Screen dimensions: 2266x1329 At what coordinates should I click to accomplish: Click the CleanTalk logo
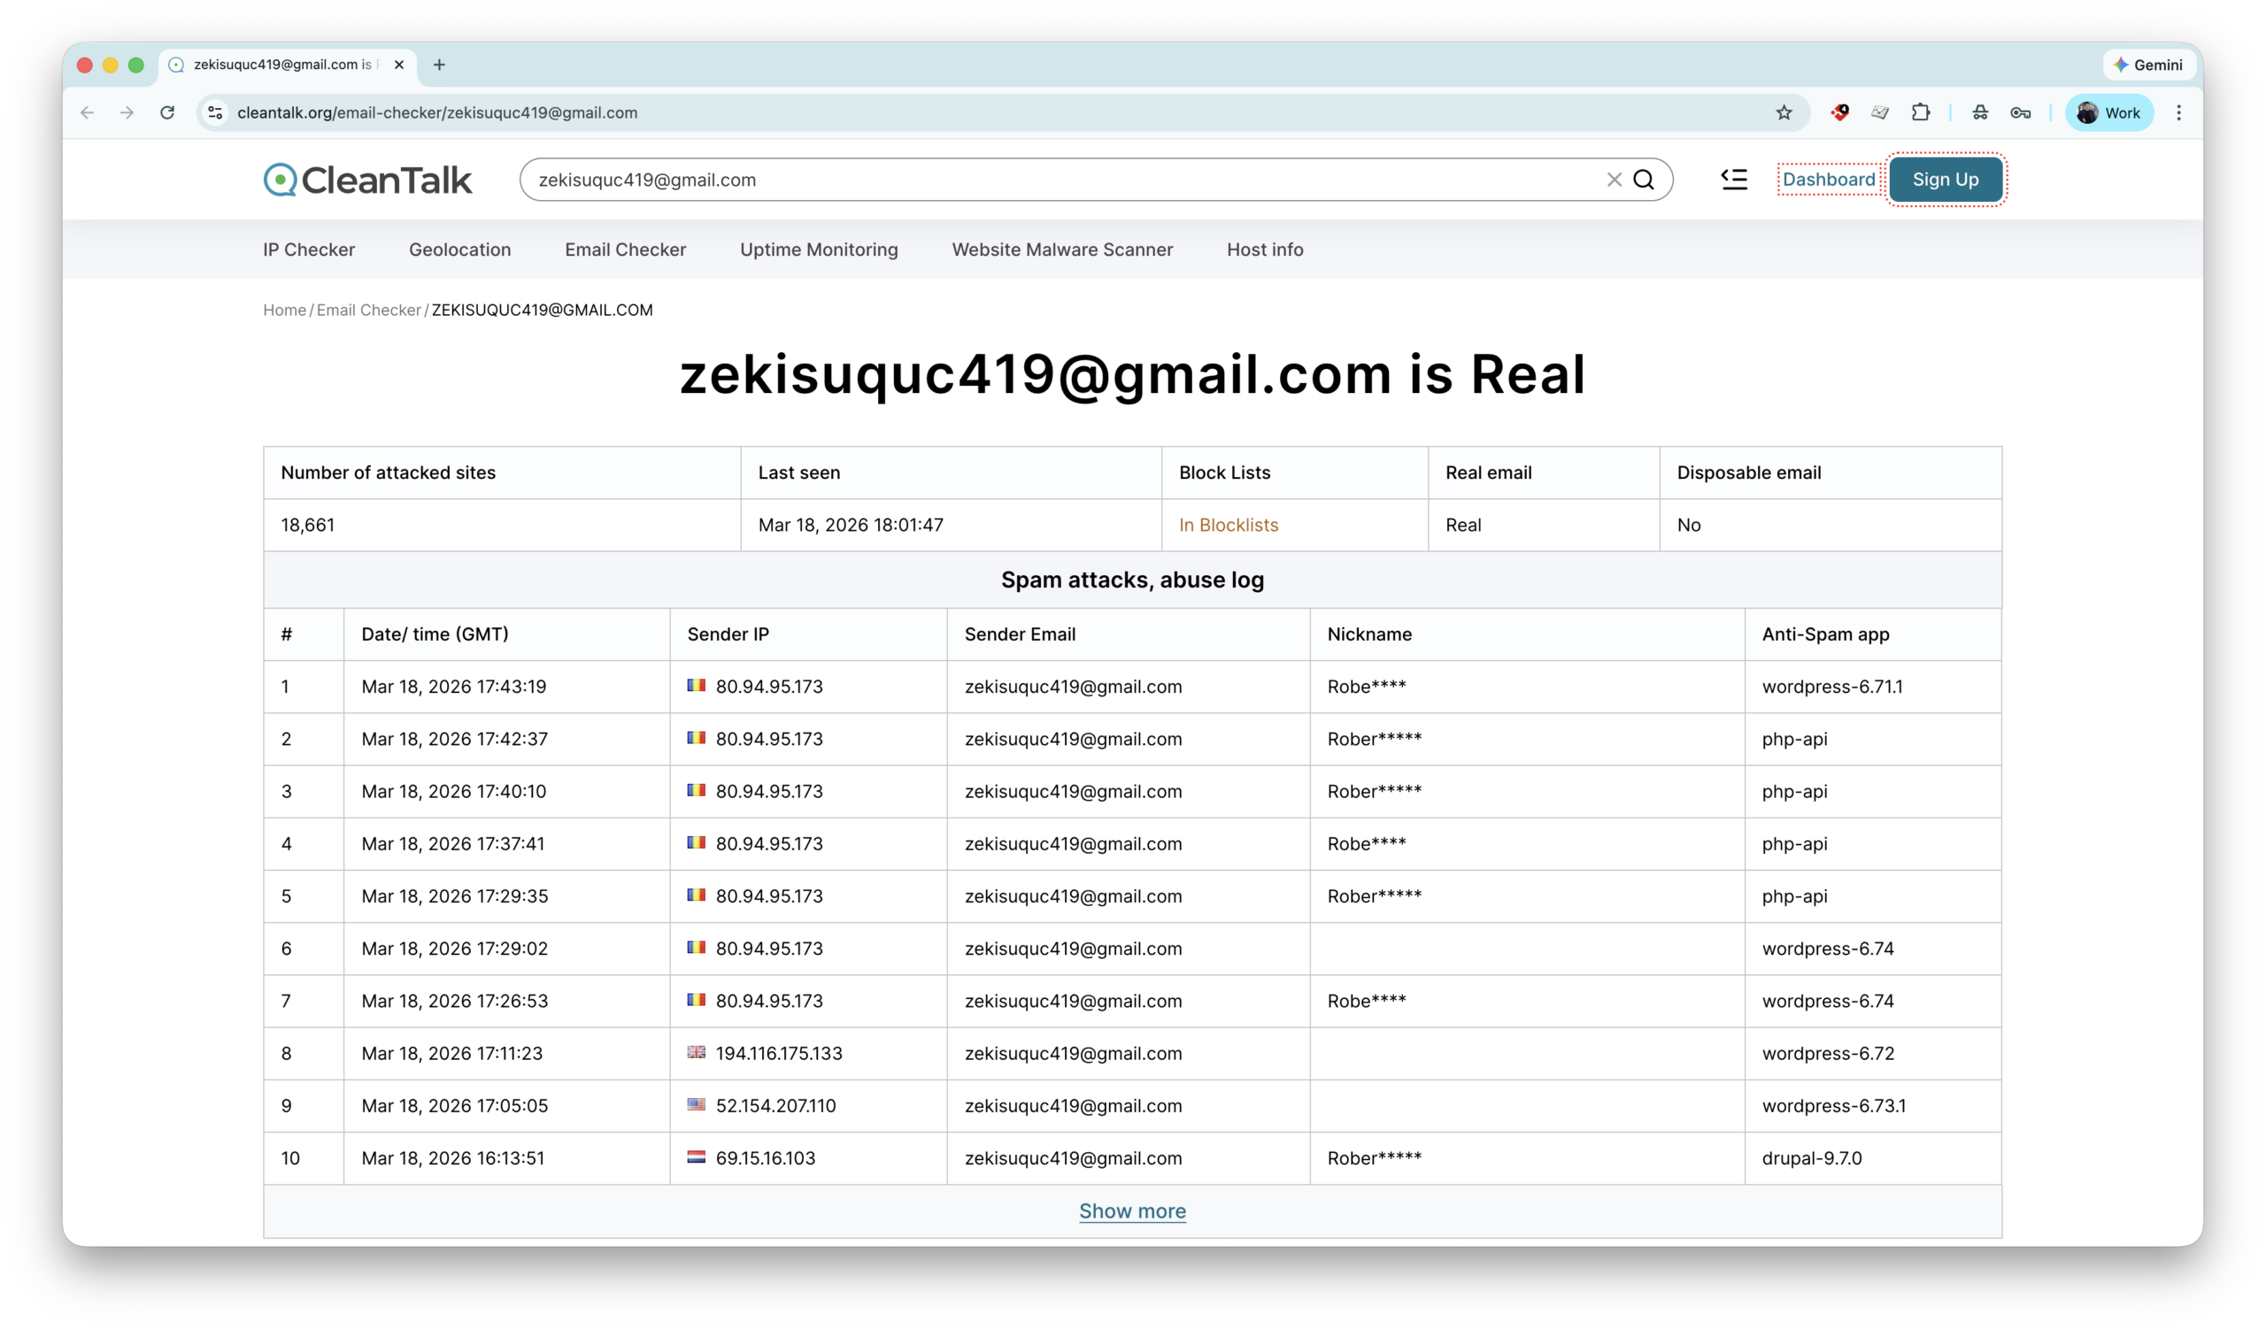pos(366,179)
